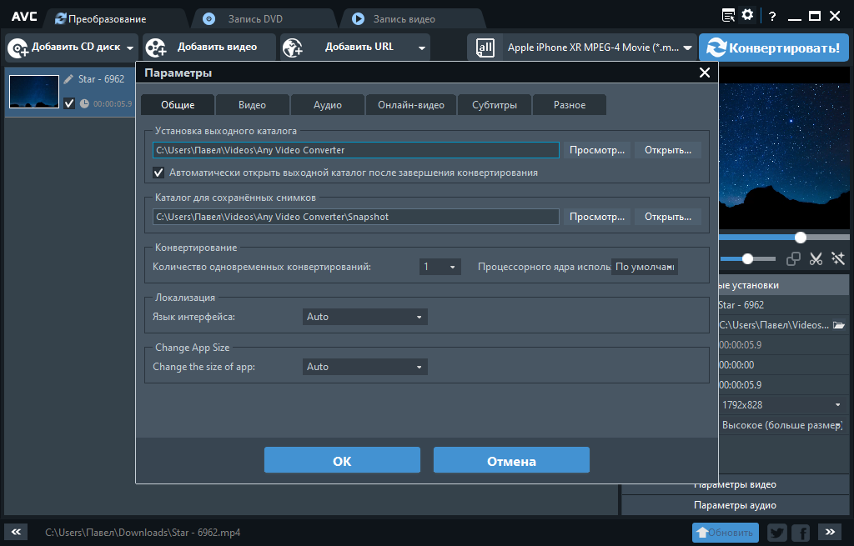The height and width of the screenshot is (546, 854).
Task: Switch to the Разное tab
Action: click(x=570, y=105)
